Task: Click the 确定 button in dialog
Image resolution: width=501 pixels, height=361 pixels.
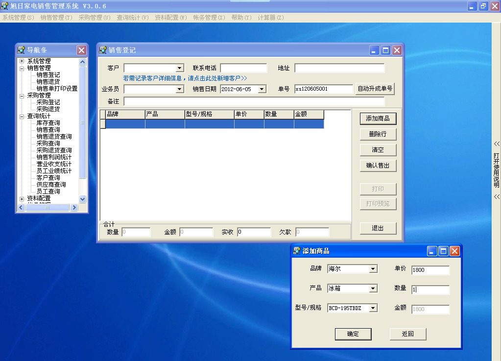Action: tap(353, 334)
